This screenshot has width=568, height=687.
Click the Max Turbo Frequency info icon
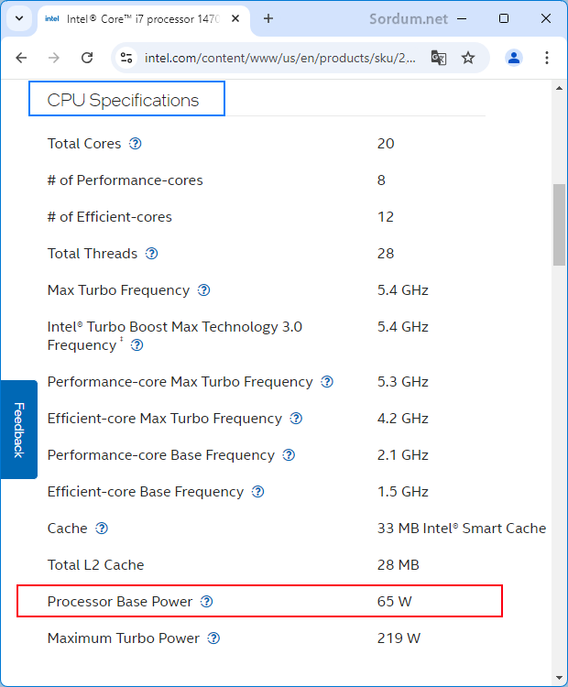coord(203,290)
